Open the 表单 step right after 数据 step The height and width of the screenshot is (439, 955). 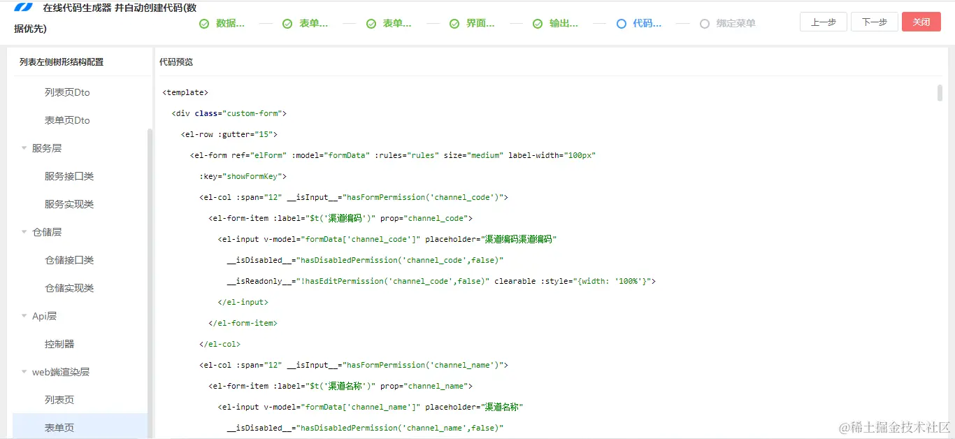point(314,23)
